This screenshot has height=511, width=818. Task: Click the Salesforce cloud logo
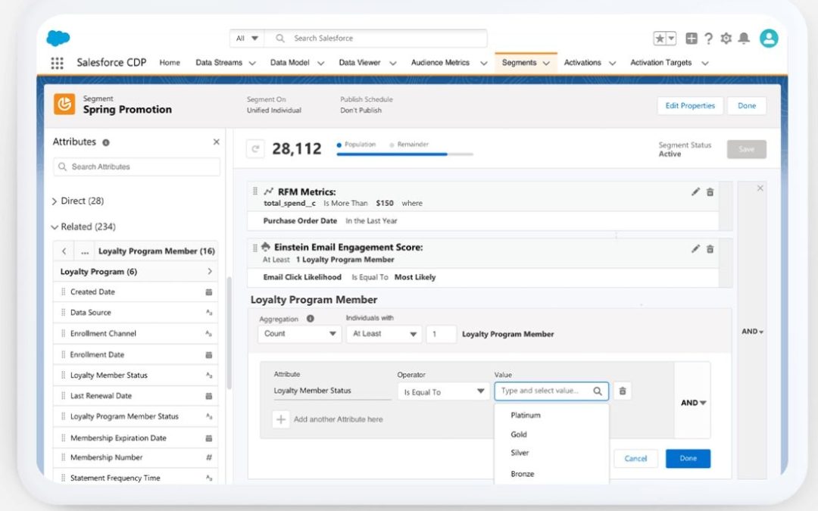pos(58,38)
